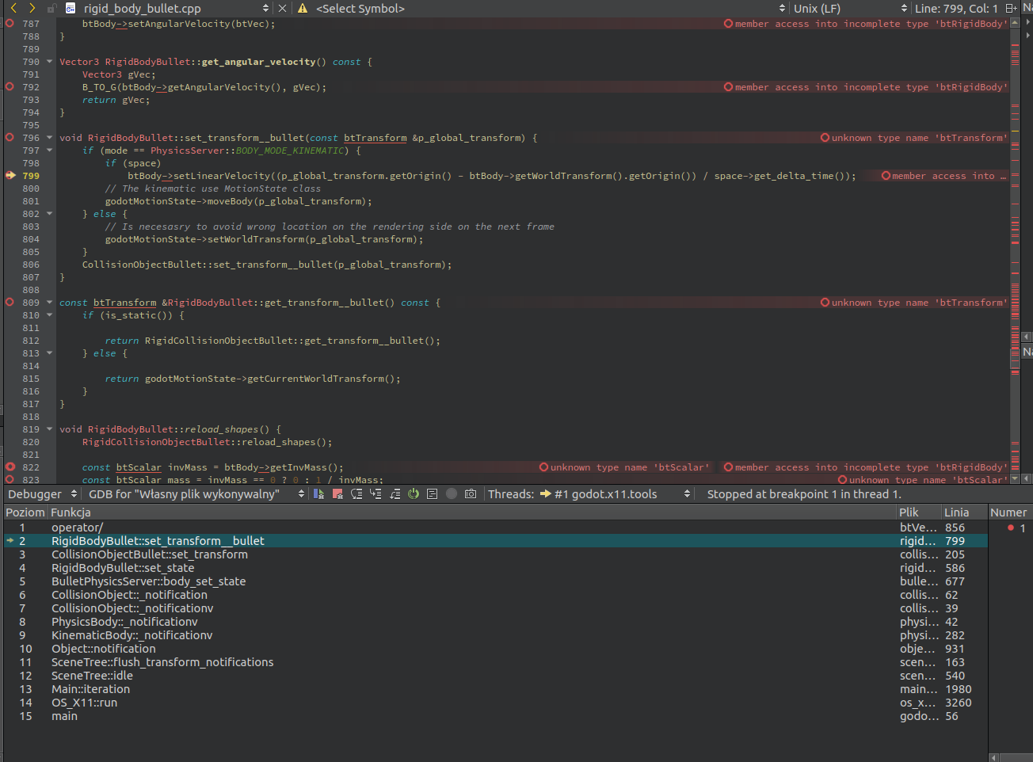Collapse the fold at line 790
The image size is (1033, 762).
49,61
